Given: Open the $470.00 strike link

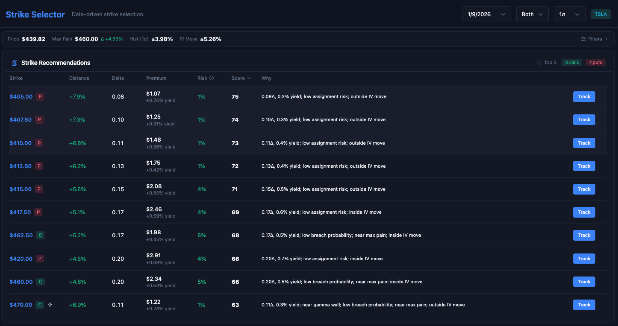Looking at the screenshot, I should (x=21, y=305).
